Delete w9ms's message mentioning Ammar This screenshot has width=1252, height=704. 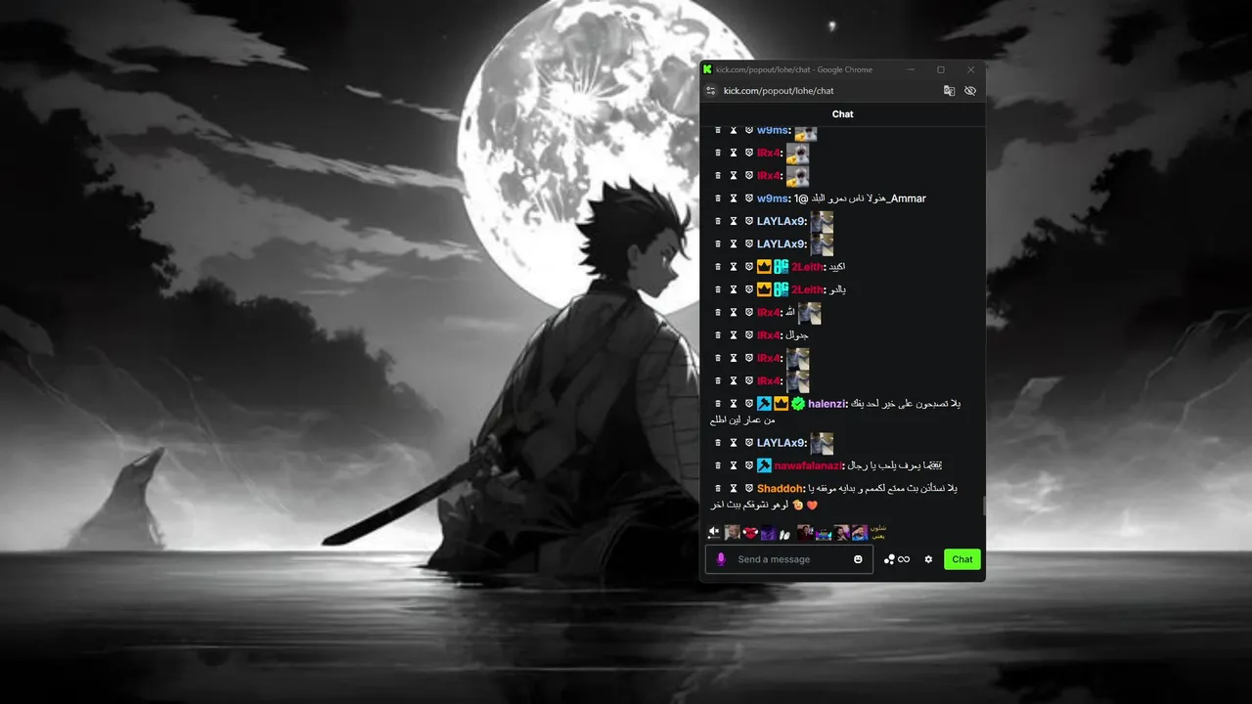[717, 198]
